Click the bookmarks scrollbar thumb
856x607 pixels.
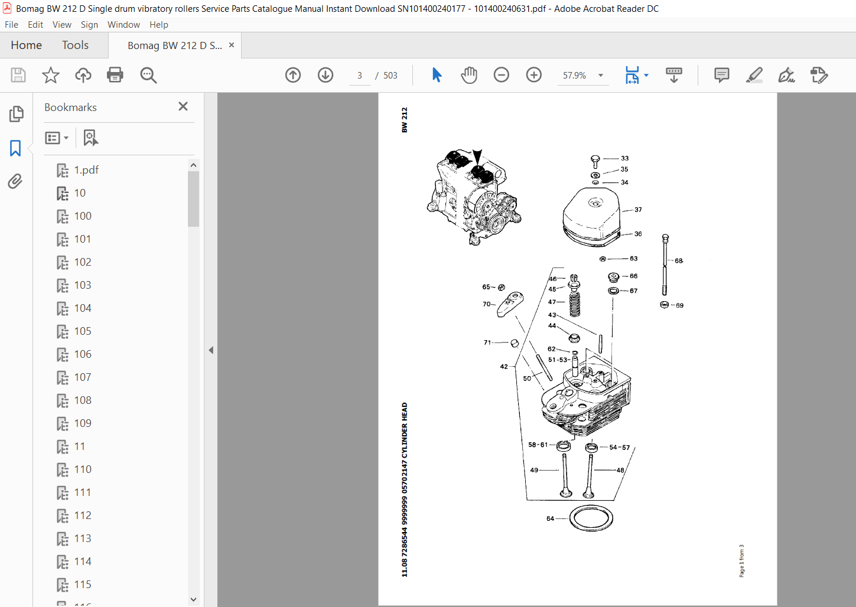click(193, 199)
